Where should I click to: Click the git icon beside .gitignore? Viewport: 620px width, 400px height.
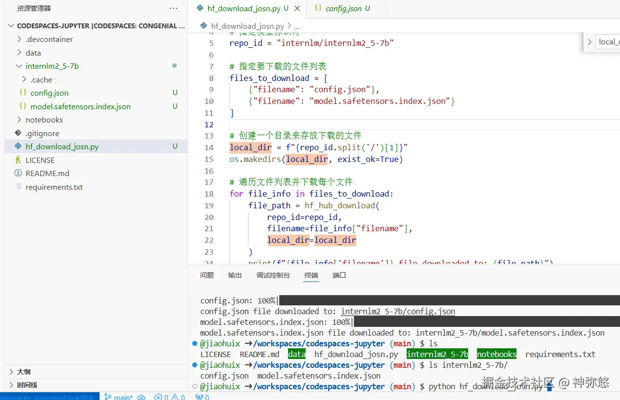18,133
